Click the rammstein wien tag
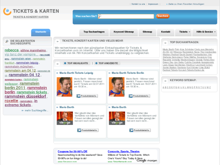Image resolution: width=220 pixels, height=165 pixels. click(21, 59)
